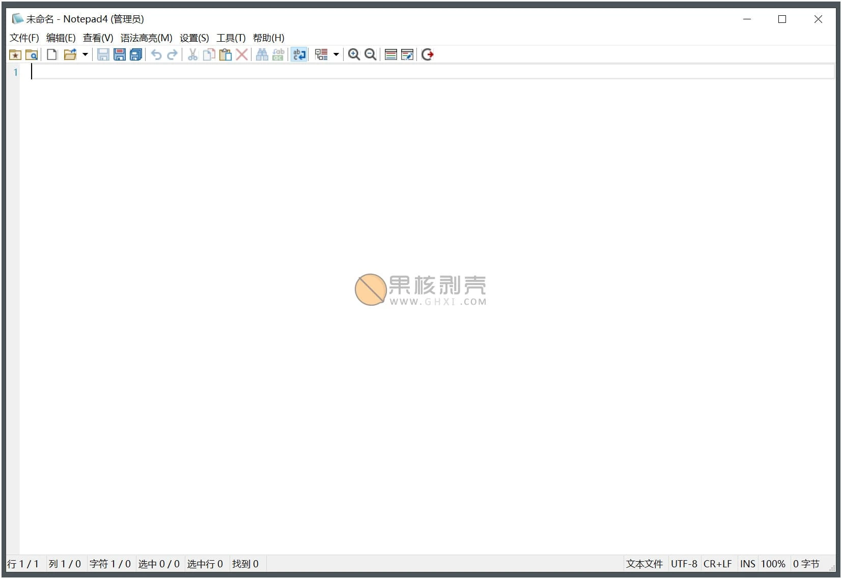The image size is (842, 579).
Task: Click 选中行 0 status entry
Action: 205,564
